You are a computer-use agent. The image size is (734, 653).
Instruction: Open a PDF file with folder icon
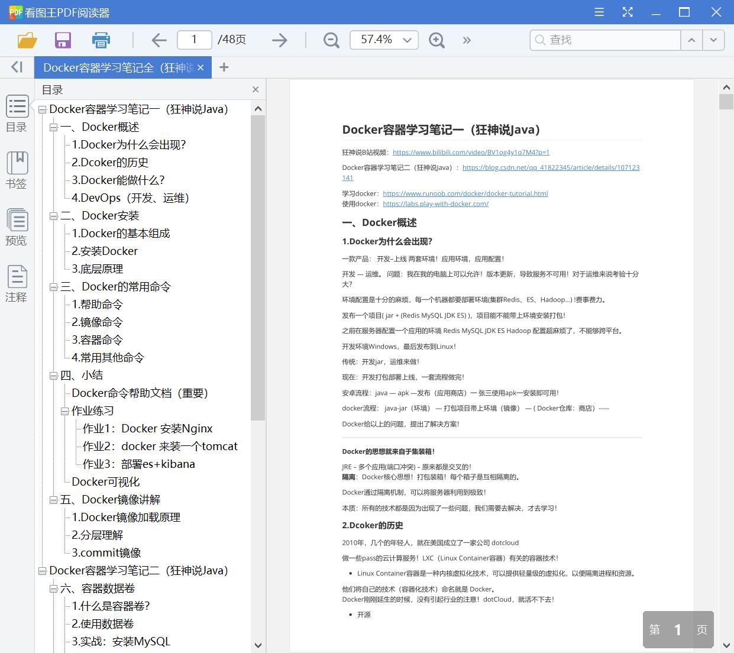[x=27, y=40]
